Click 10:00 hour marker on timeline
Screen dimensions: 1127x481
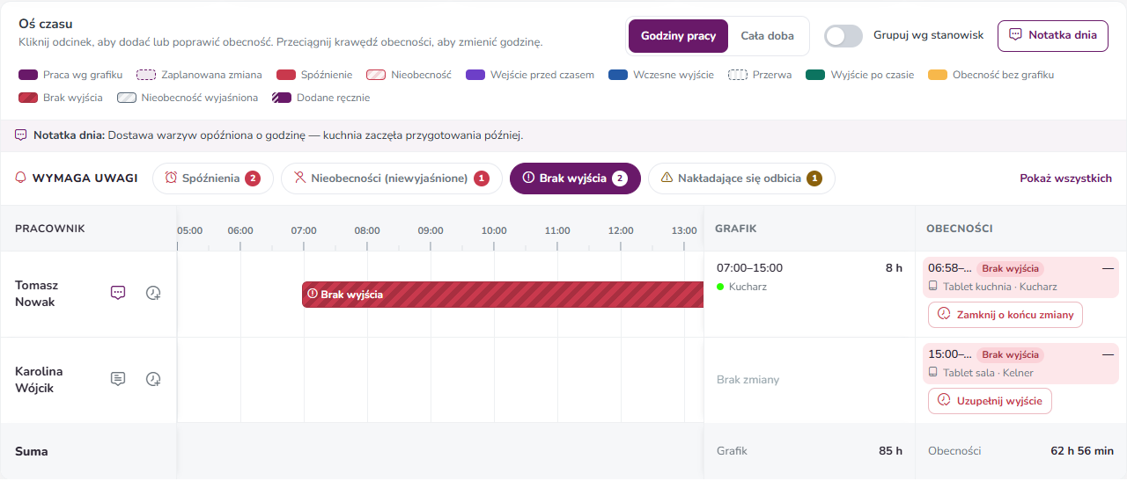[494, 231]
